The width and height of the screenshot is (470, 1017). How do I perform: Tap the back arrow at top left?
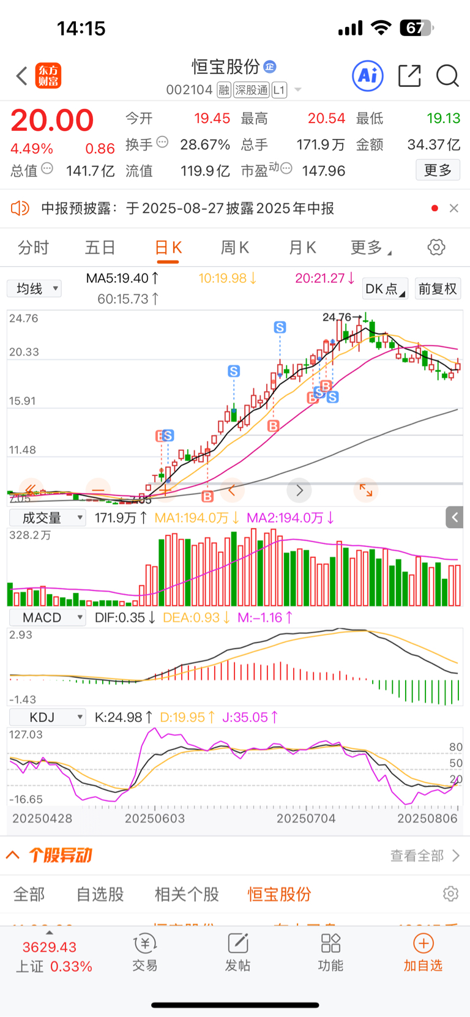coord(21,76)
